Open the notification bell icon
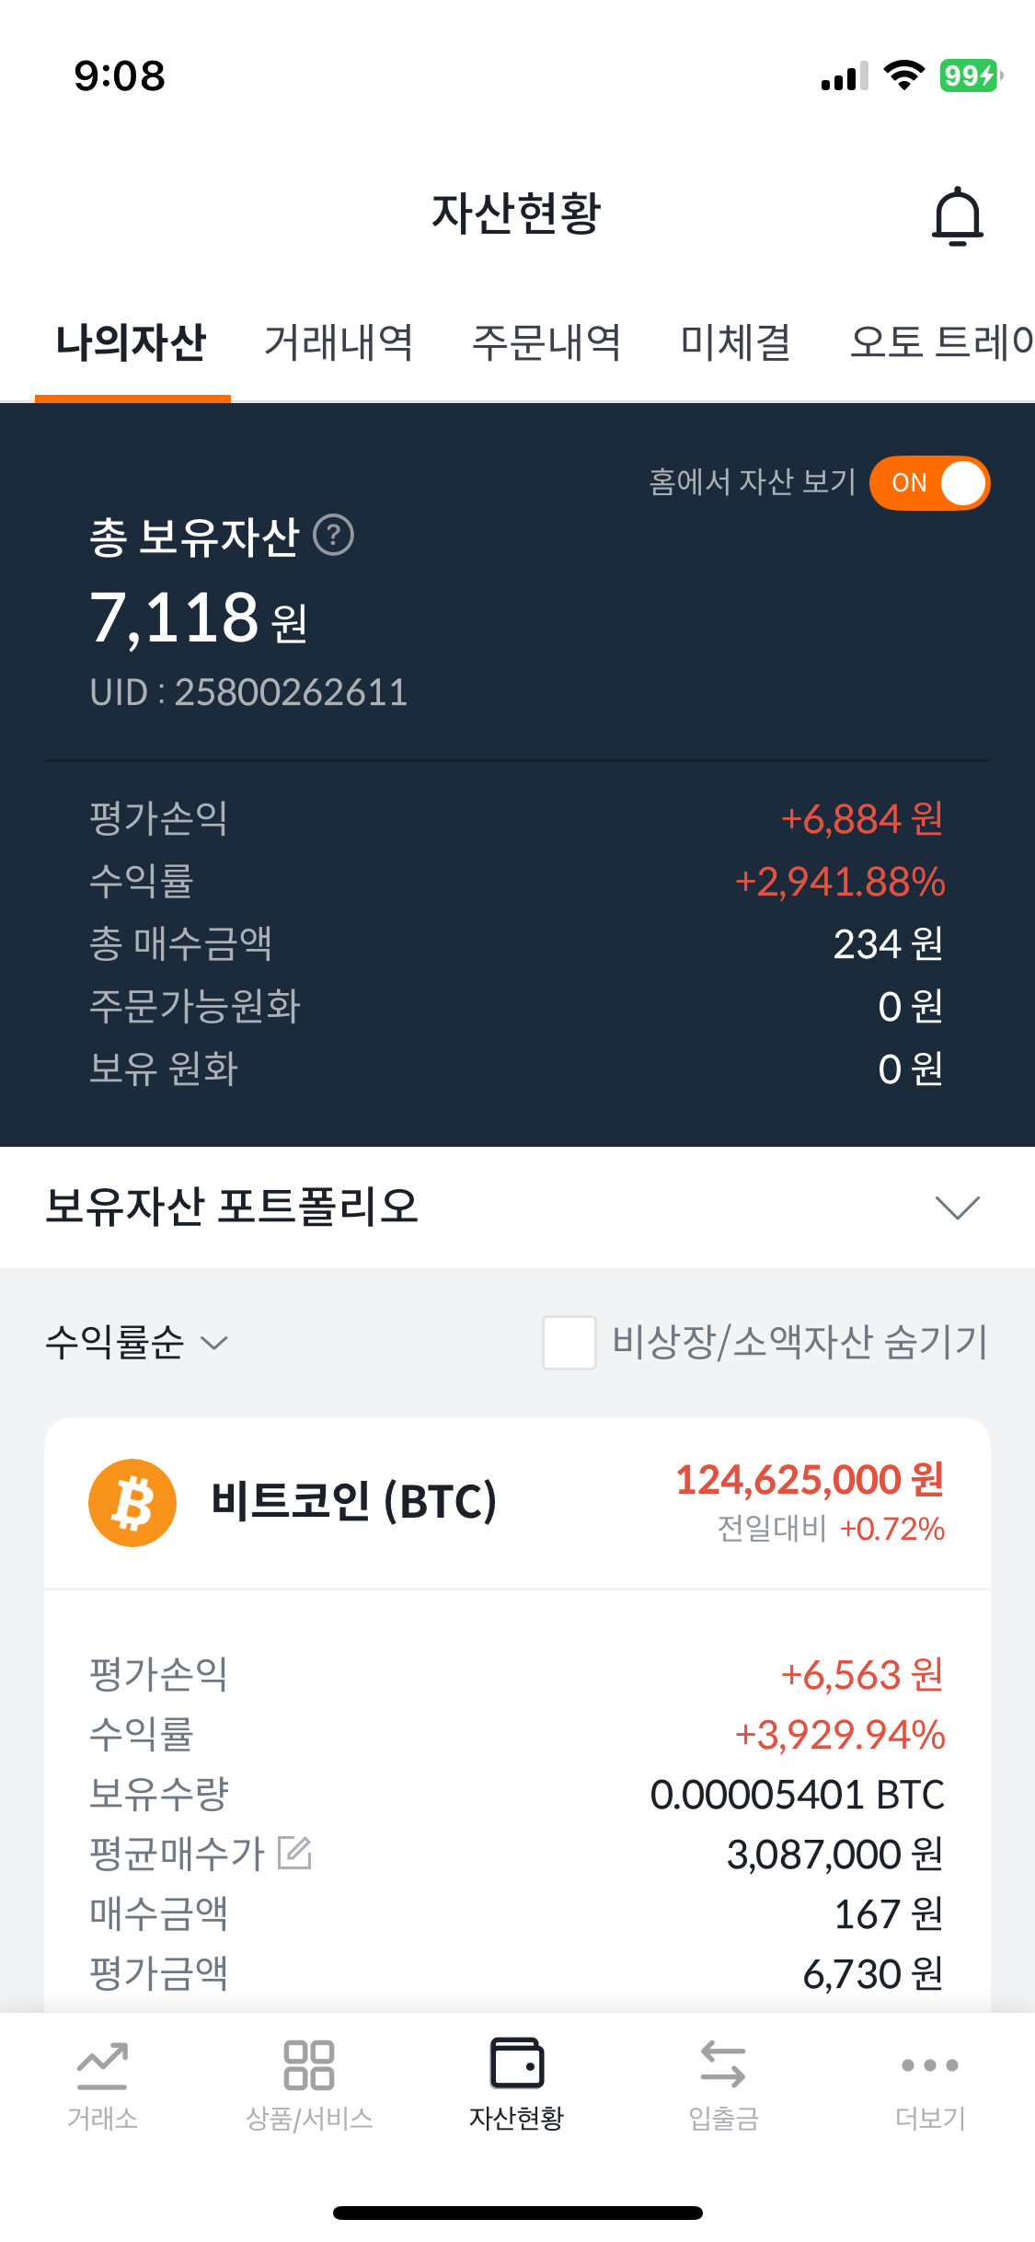This screenshot has height=2242, width=1035. pos(958,216)
